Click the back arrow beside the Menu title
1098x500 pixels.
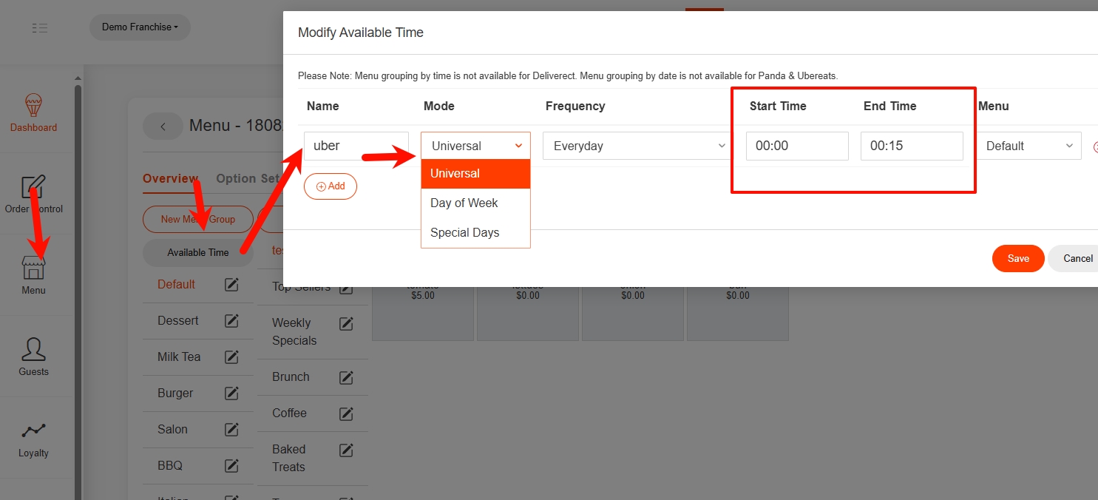pos(163,126)
